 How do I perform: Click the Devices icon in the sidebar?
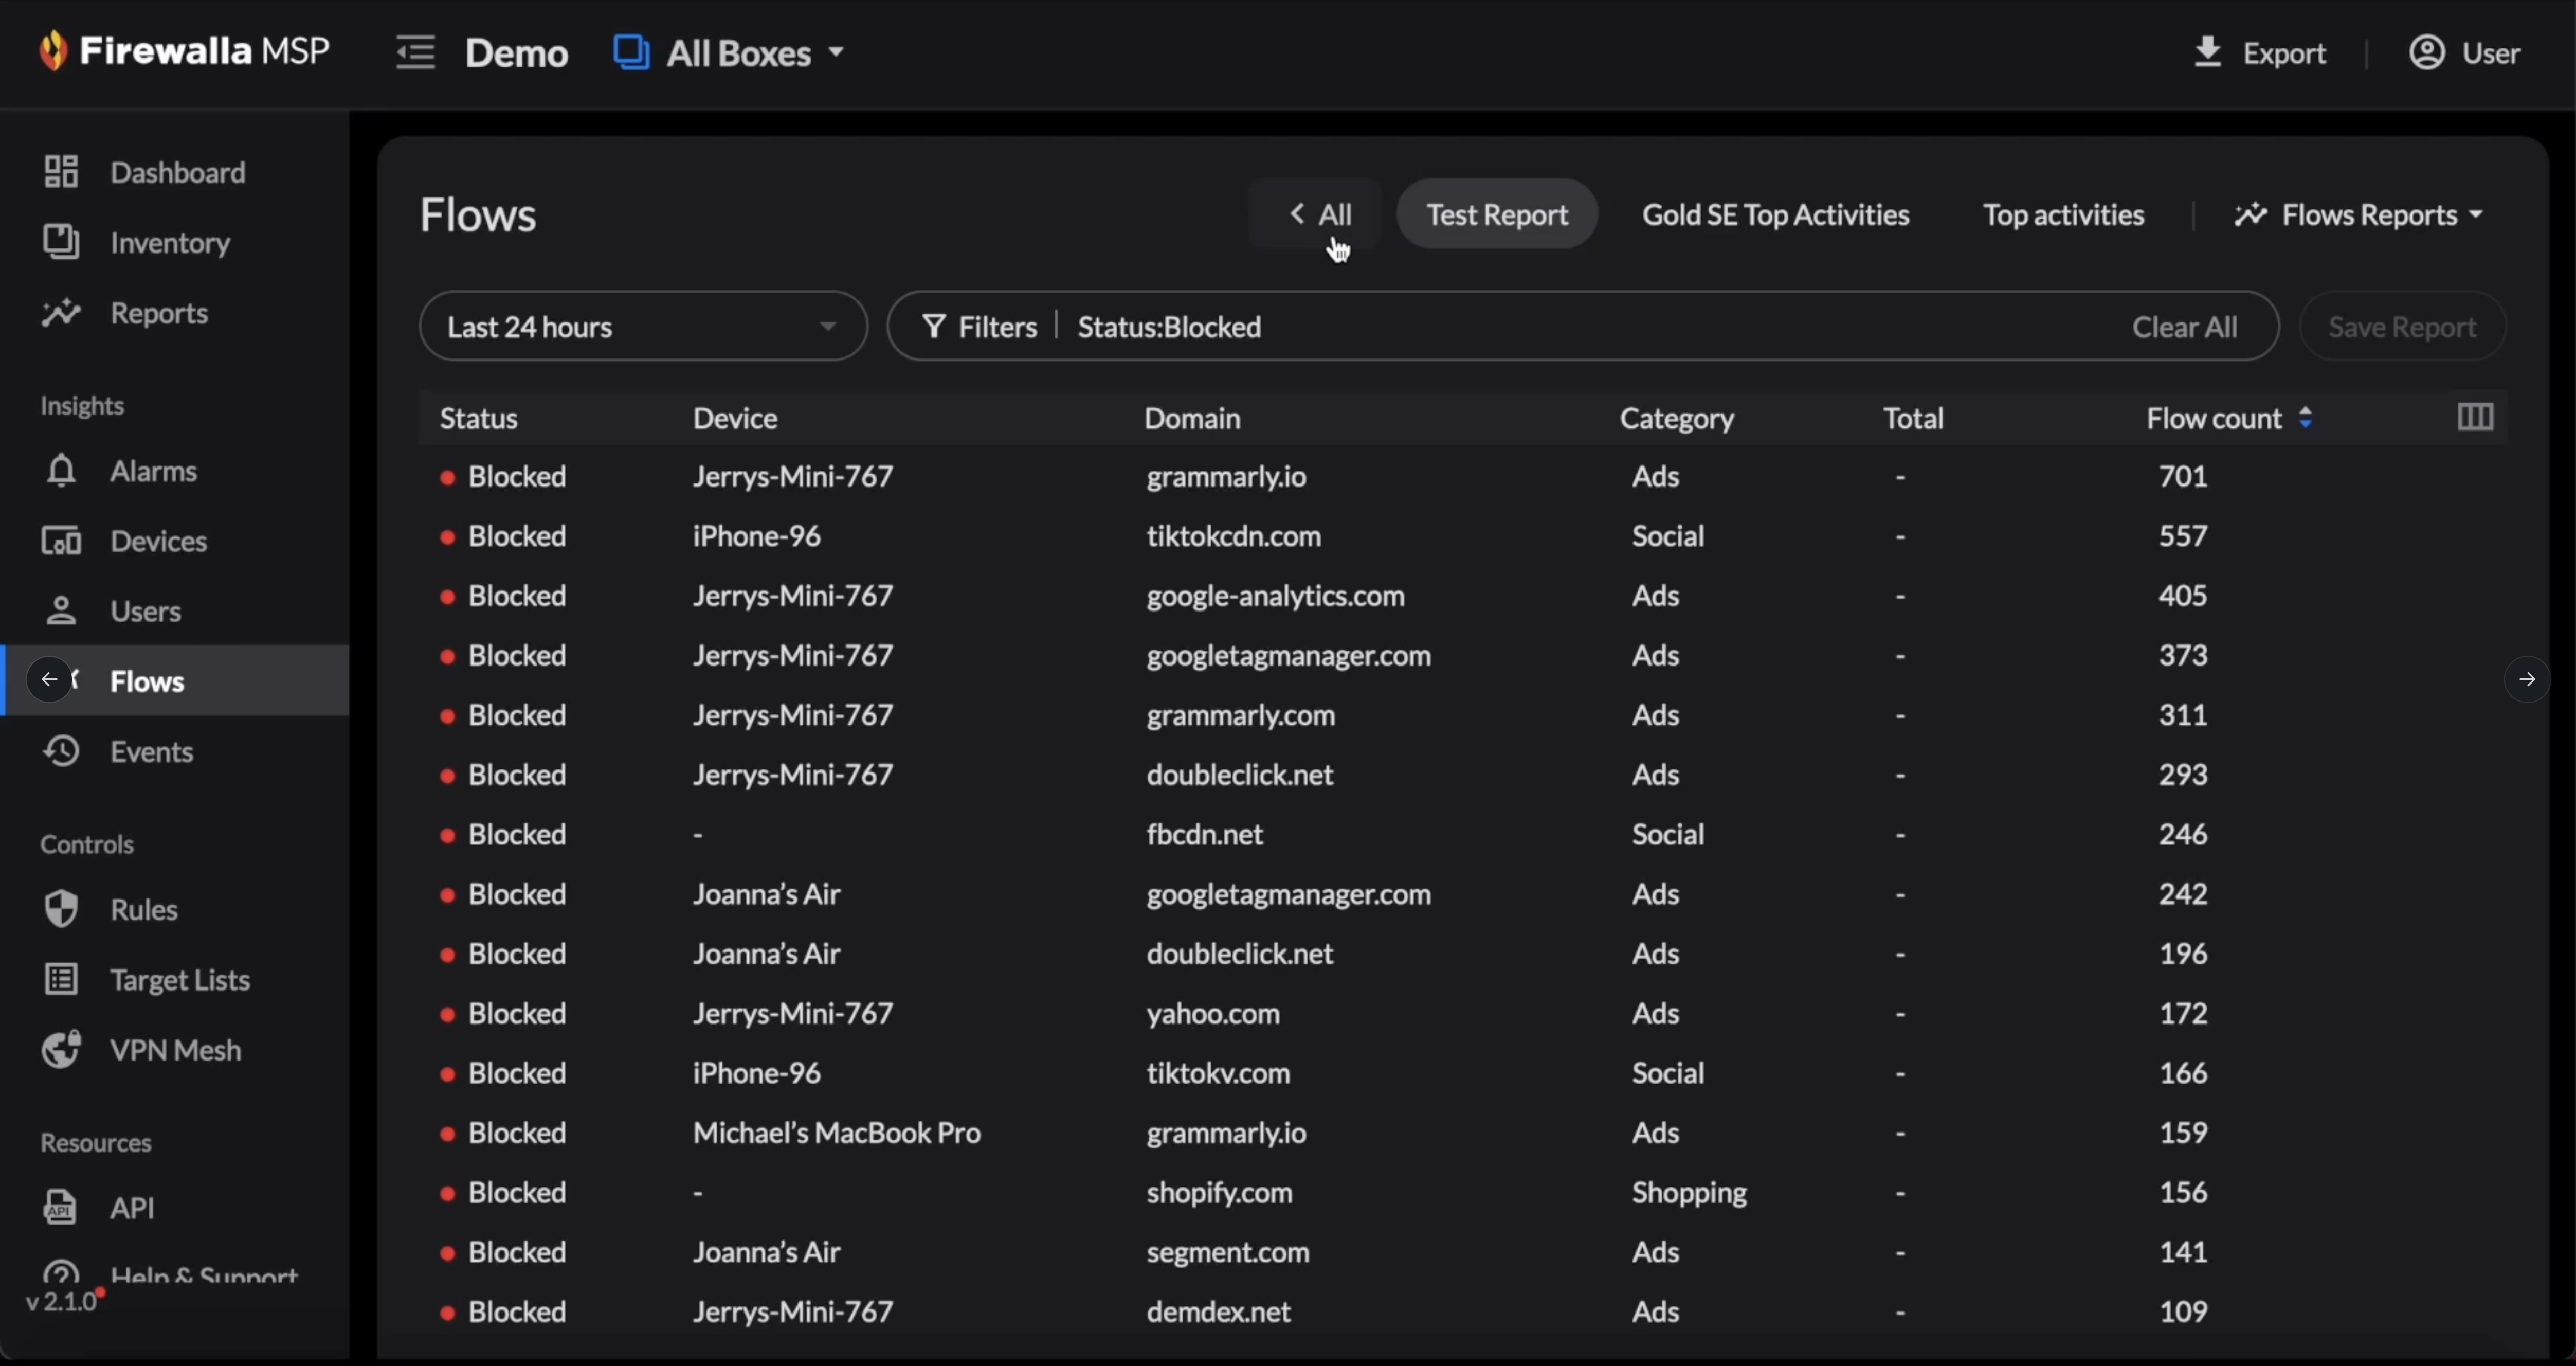(x=61, y=541)
